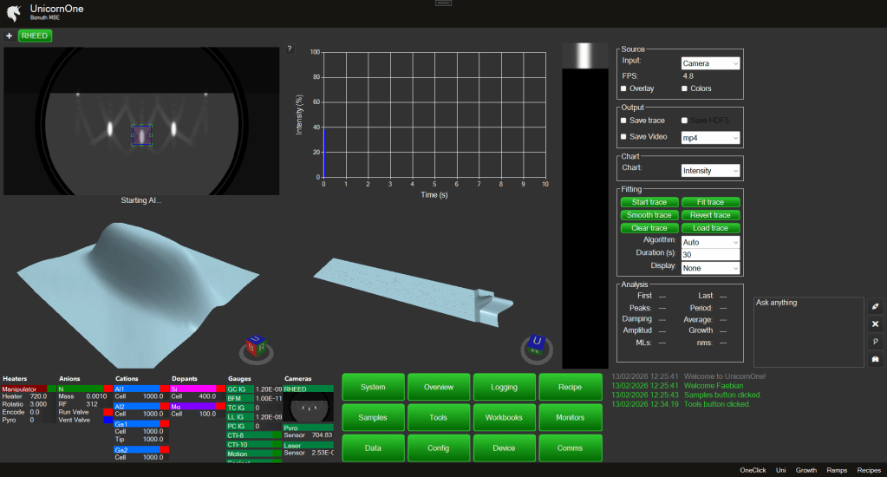Image resolution: width=887 pixels, height=477 pixels.
Task: Enable the Overlay checkbox
Action: coord(623,88)
